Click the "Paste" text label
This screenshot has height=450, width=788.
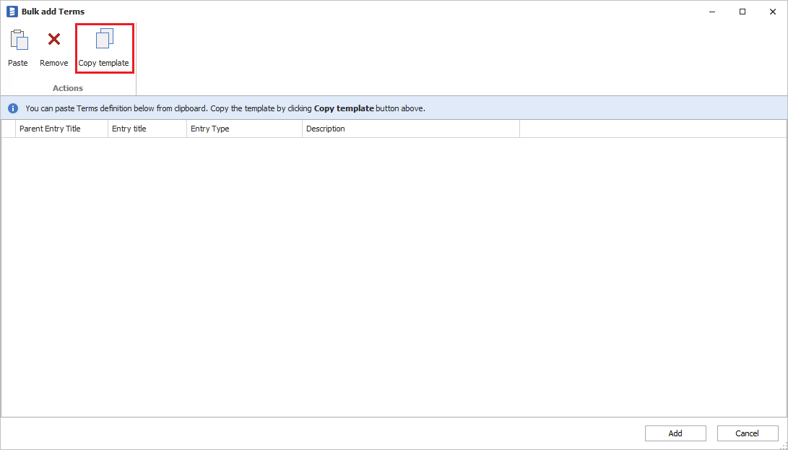tap(18, 63)
